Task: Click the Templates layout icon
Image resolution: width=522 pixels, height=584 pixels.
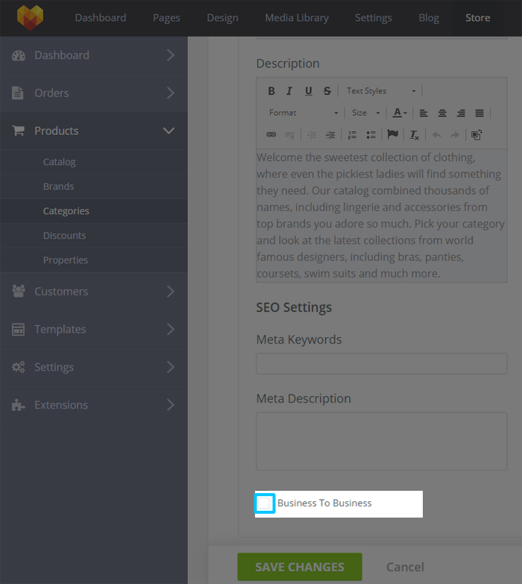Action: (x=18, y=329)
